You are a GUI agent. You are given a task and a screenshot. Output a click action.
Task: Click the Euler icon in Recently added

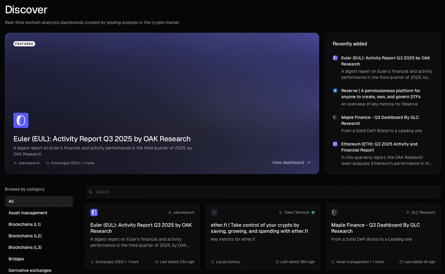click(x=335, y=58)
